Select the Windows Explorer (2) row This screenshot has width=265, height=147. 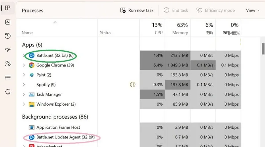tap(129, 104)
